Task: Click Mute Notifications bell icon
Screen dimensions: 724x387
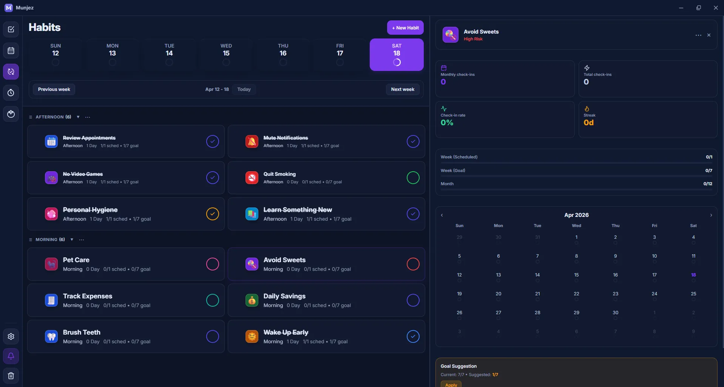Action: 252,141
